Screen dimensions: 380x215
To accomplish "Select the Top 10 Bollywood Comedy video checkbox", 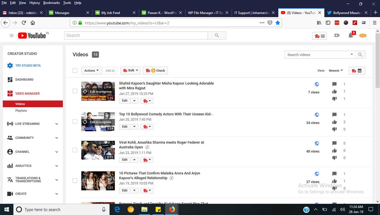I will tap(75, 121).
